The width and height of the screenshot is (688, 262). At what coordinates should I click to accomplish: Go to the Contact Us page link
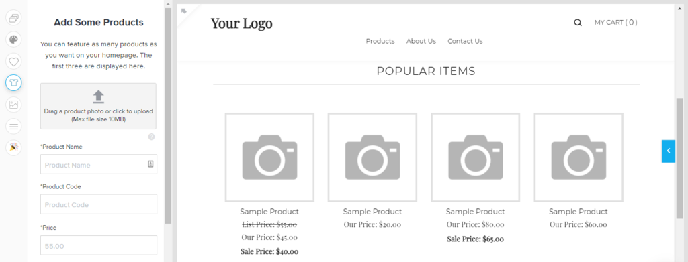point(465,41)
